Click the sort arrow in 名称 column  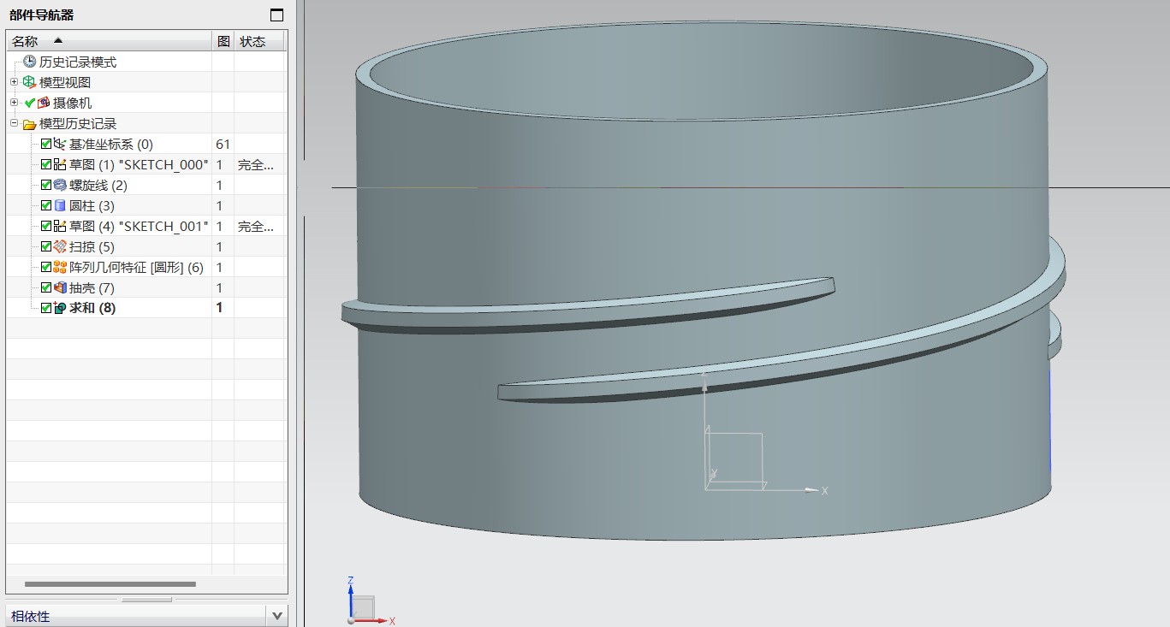point(58,40)
